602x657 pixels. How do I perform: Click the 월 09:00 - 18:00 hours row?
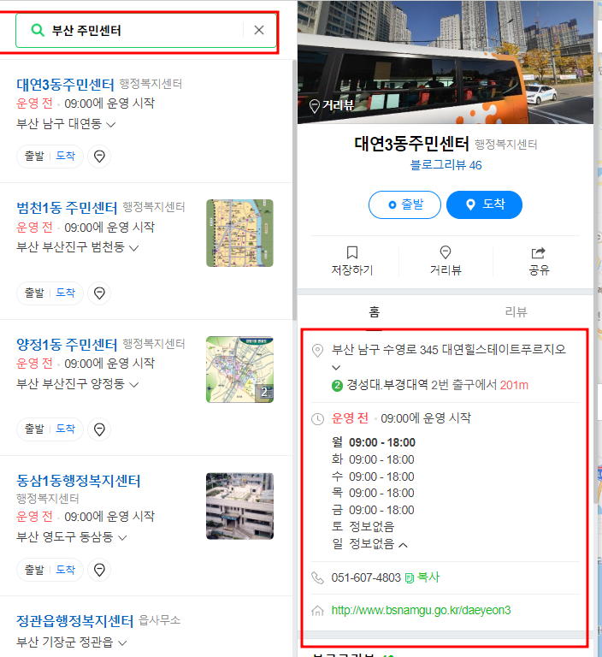coord(374,442)
